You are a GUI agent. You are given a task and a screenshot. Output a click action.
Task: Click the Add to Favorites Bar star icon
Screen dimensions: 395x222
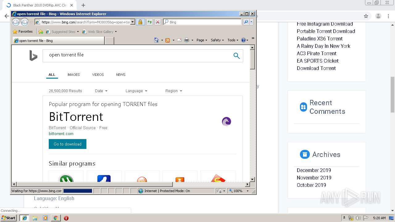[x=40, y=31]
